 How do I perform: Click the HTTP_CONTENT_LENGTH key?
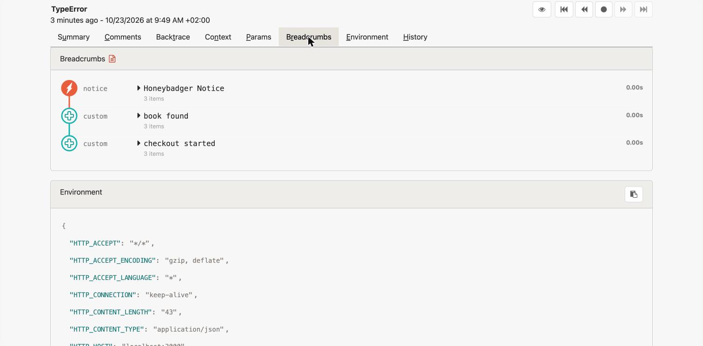click(111, 312)
